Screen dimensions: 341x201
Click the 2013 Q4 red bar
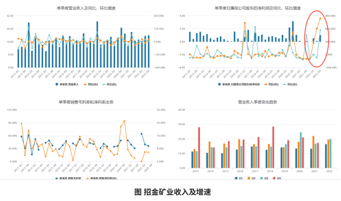pyautogui.click(x=199, y=148)
